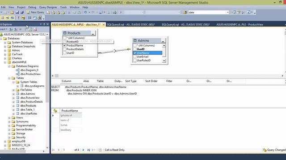Click the Refresh icon in Object Explorer toolbar

click(x=30, y=29)
